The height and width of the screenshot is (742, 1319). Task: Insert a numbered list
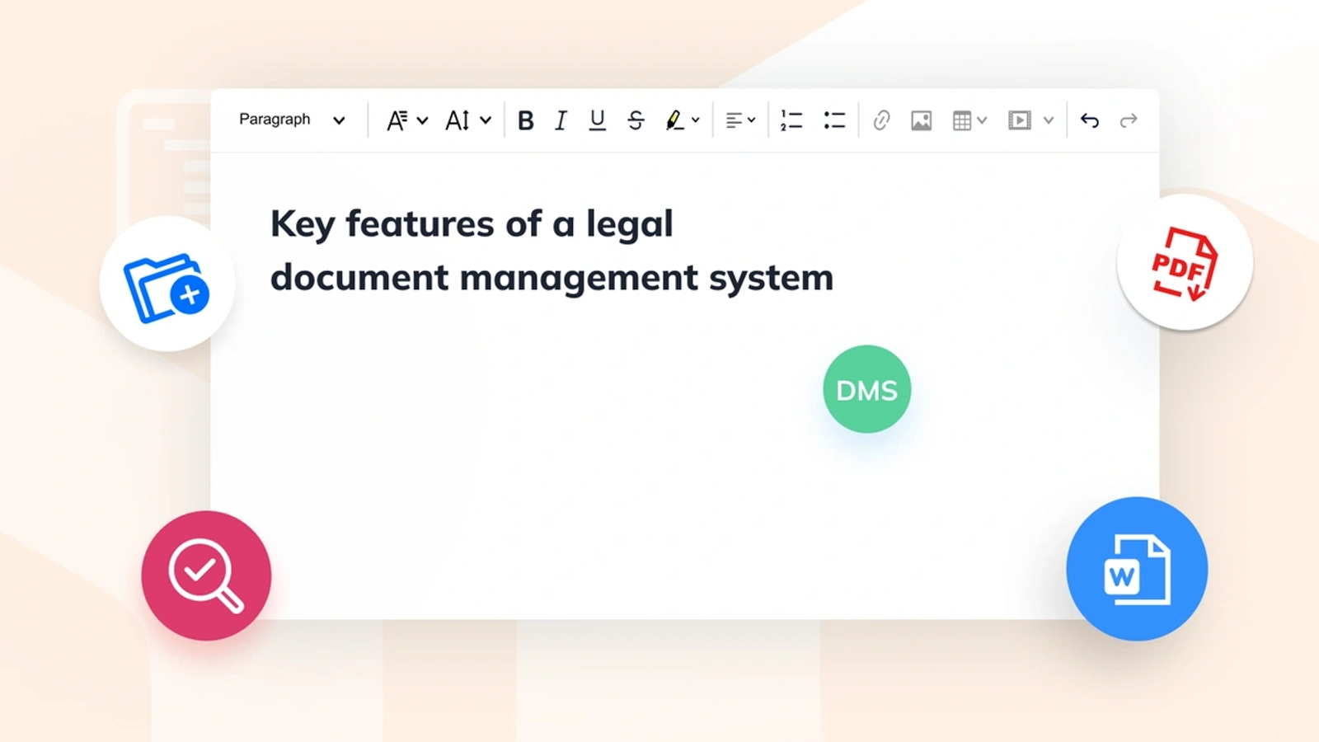point(791,120)
